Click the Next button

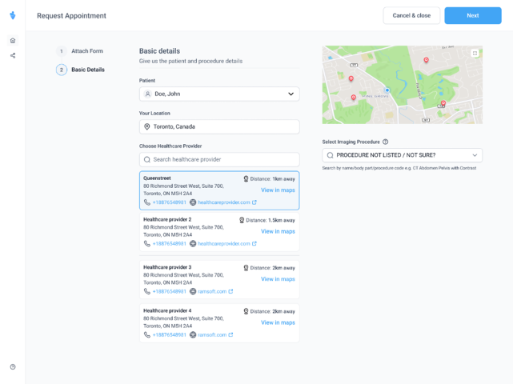coord(472,15)
